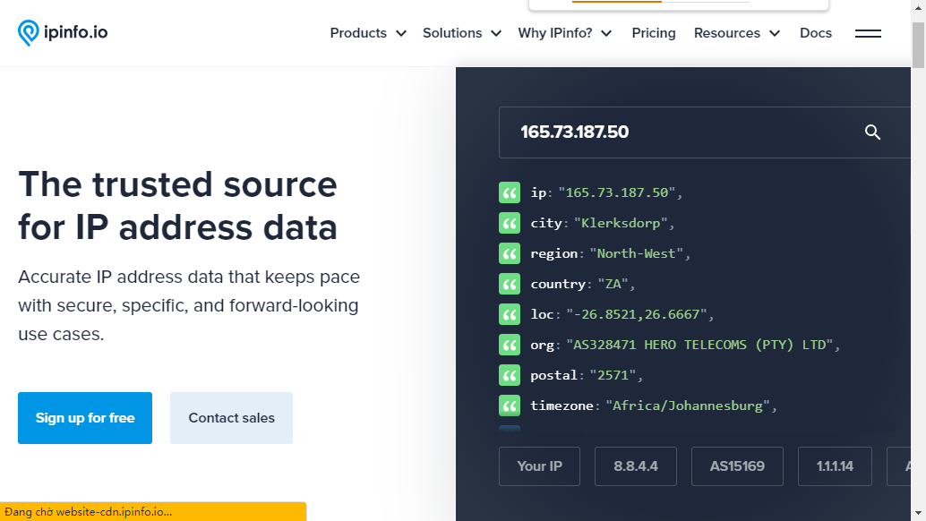The image size is (926, 521).
Task: Expand the Products dropdown menu
Action: 368,33
